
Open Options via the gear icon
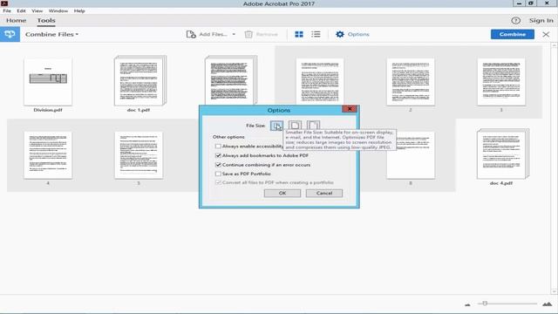[340, 34]
